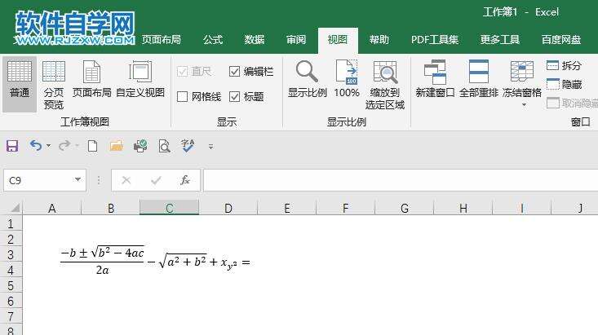The height and width of the screenshot is (335, 598).
Task: Click the formula bar input field
Action: point(401,180)
